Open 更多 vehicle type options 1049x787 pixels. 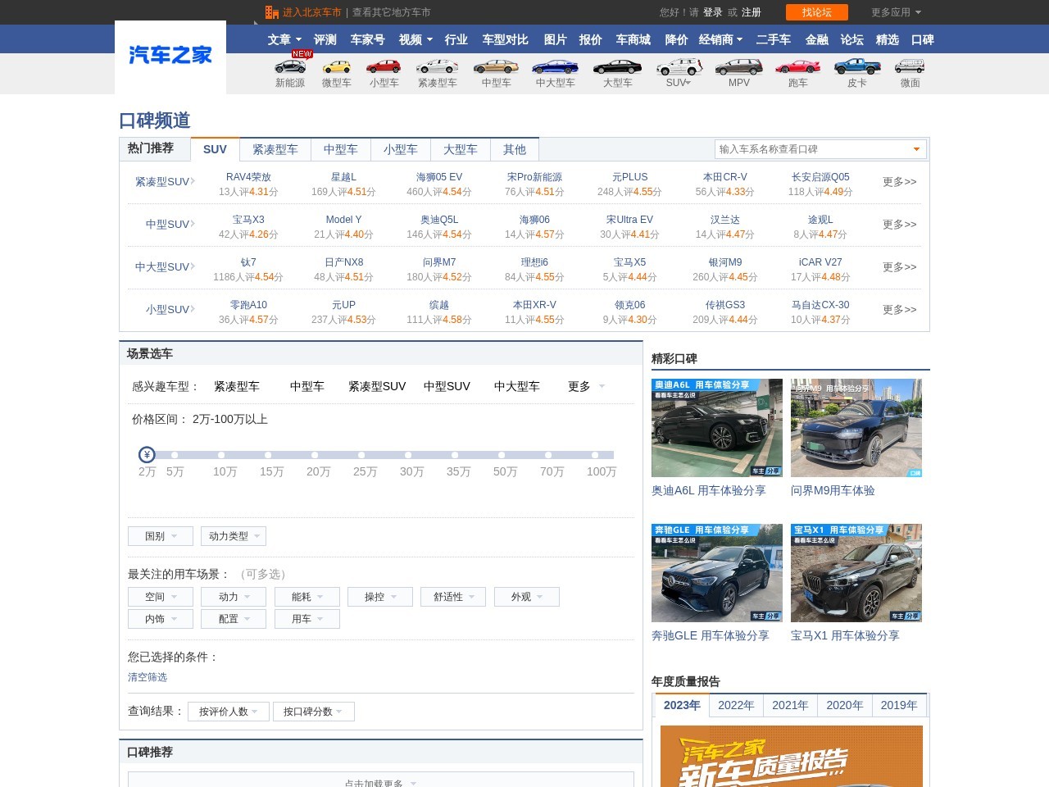tap(586, 386)
